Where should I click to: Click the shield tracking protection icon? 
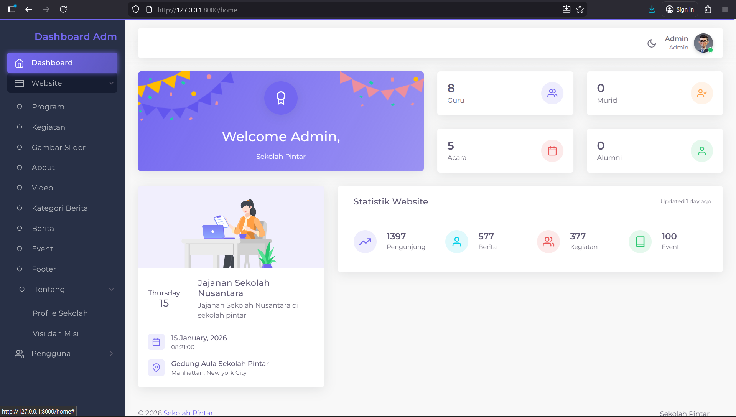136,9
